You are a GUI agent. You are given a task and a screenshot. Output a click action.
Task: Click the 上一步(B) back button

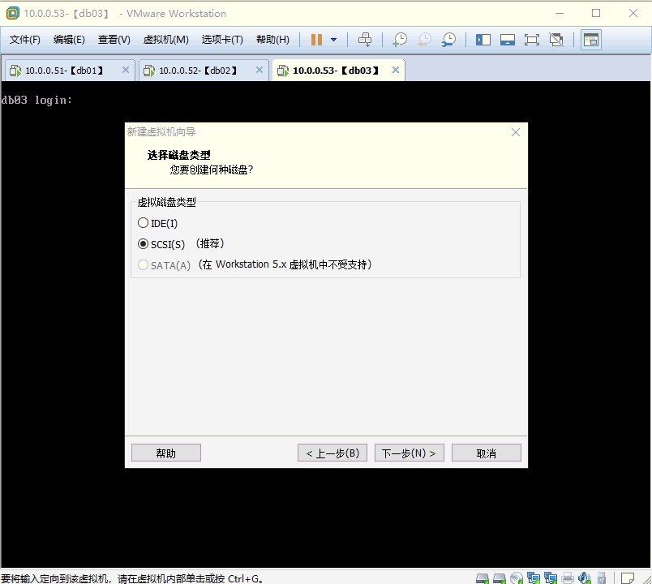point(332,453)
